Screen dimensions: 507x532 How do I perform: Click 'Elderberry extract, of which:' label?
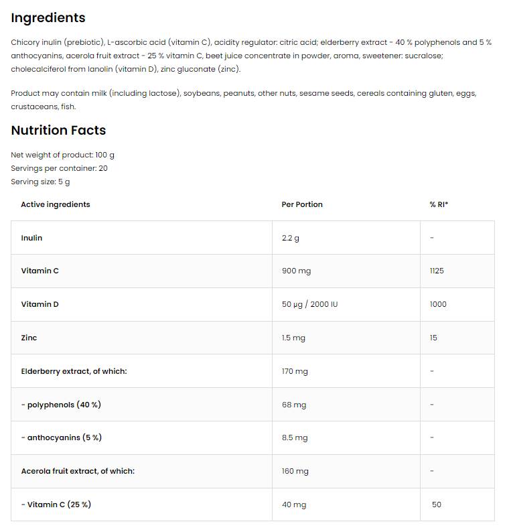(74, 371)
